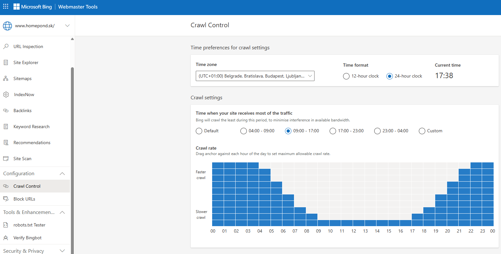Click the IndexNow gear icon
The height and width of the screenshot is (254, 501).
tap(6, 94)
